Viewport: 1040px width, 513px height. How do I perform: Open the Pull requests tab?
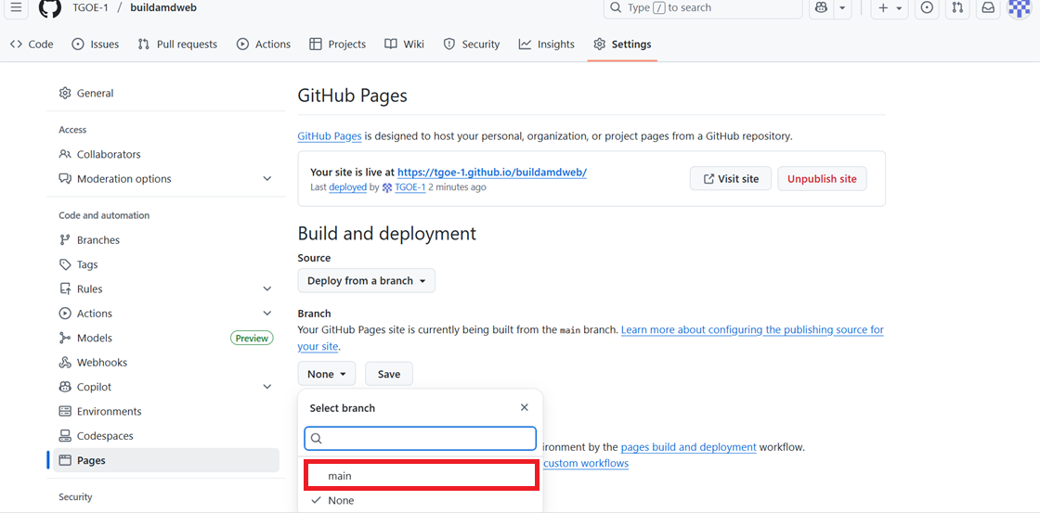[177, 45]
